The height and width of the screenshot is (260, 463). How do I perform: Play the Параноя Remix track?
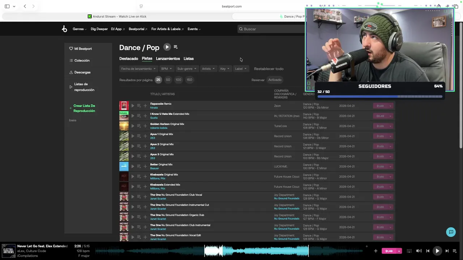point(132,106)
